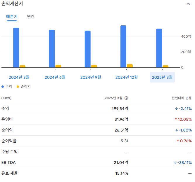Click the yellow net income bar for 2024년 12월
The image size is (195, 182).
pyautogui.click(x=130, y=66)
